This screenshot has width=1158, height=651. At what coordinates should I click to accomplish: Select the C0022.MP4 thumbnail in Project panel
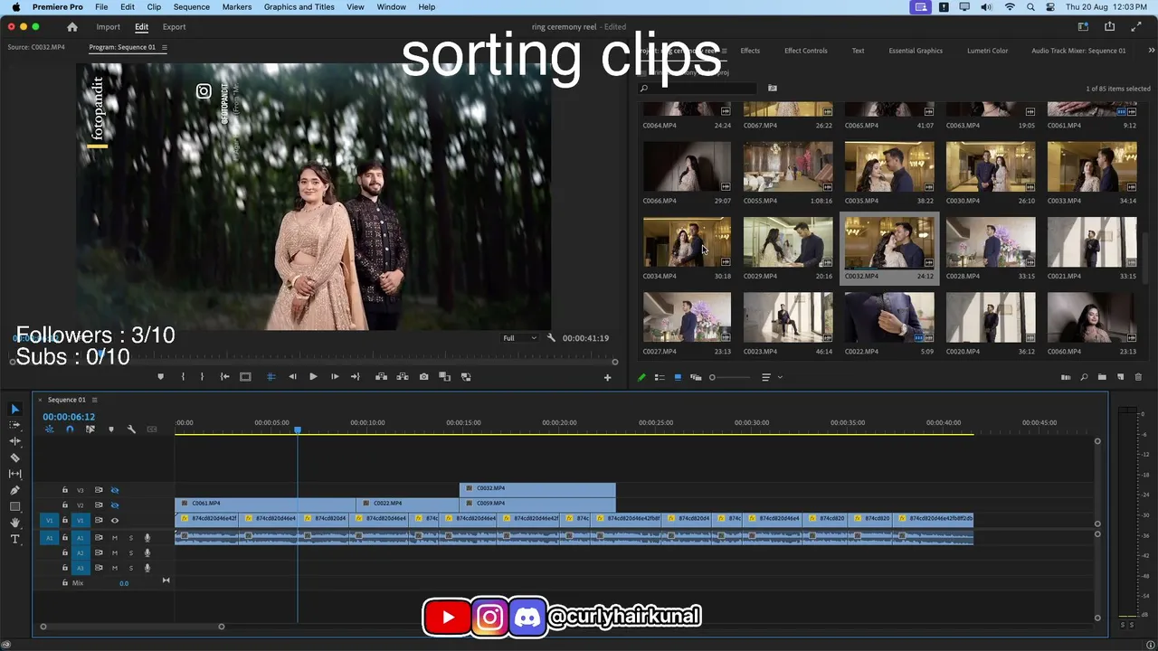[889, 317]
